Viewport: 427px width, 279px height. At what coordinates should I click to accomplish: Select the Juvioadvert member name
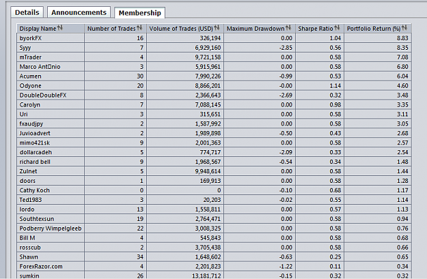coord(35,133)
